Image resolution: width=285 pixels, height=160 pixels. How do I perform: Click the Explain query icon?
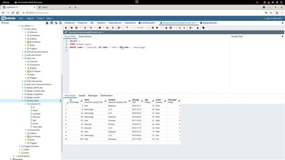(x=166, y=28)
